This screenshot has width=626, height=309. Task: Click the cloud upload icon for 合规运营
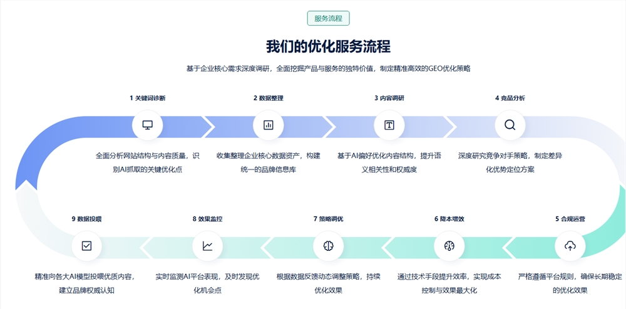570,246
